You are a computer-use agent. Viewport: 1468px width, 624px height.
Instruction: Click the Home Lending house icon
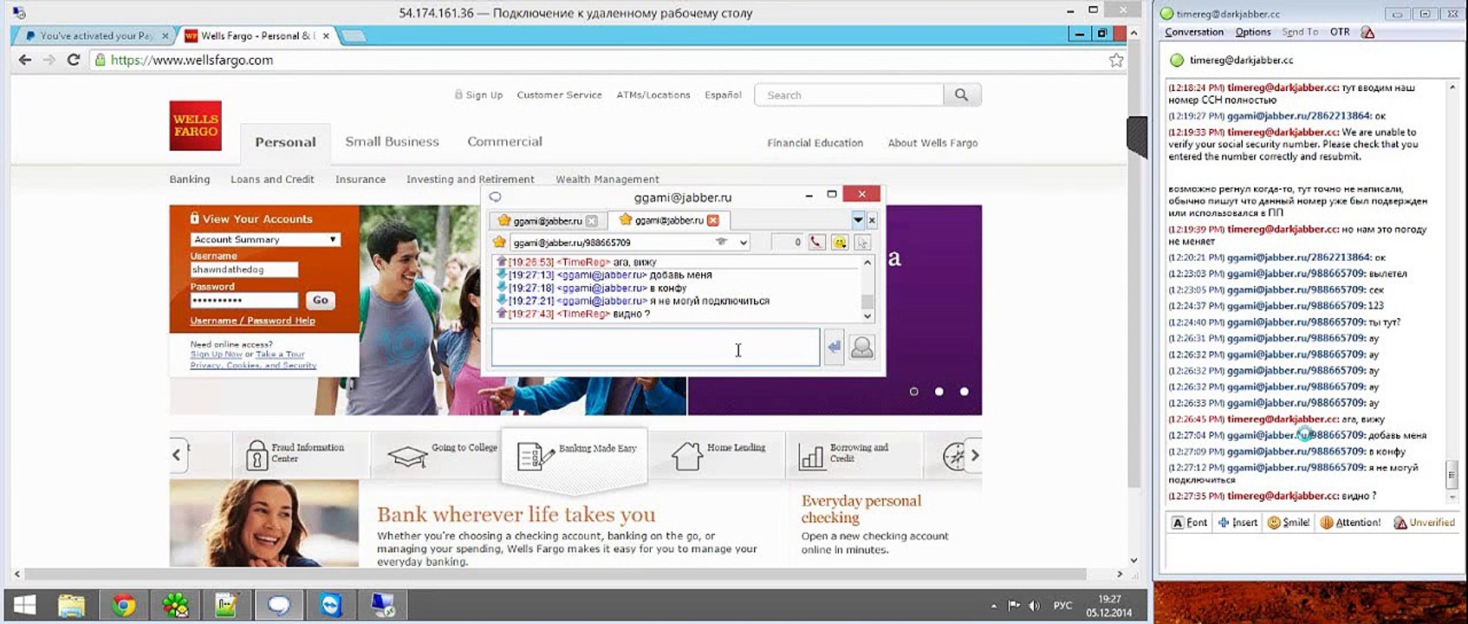(x=686, y=455)
